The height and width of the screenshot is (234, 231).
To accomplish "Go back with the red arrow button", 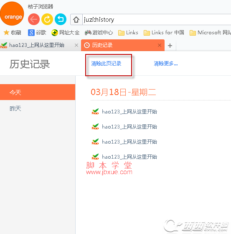I will coord(34,19).
